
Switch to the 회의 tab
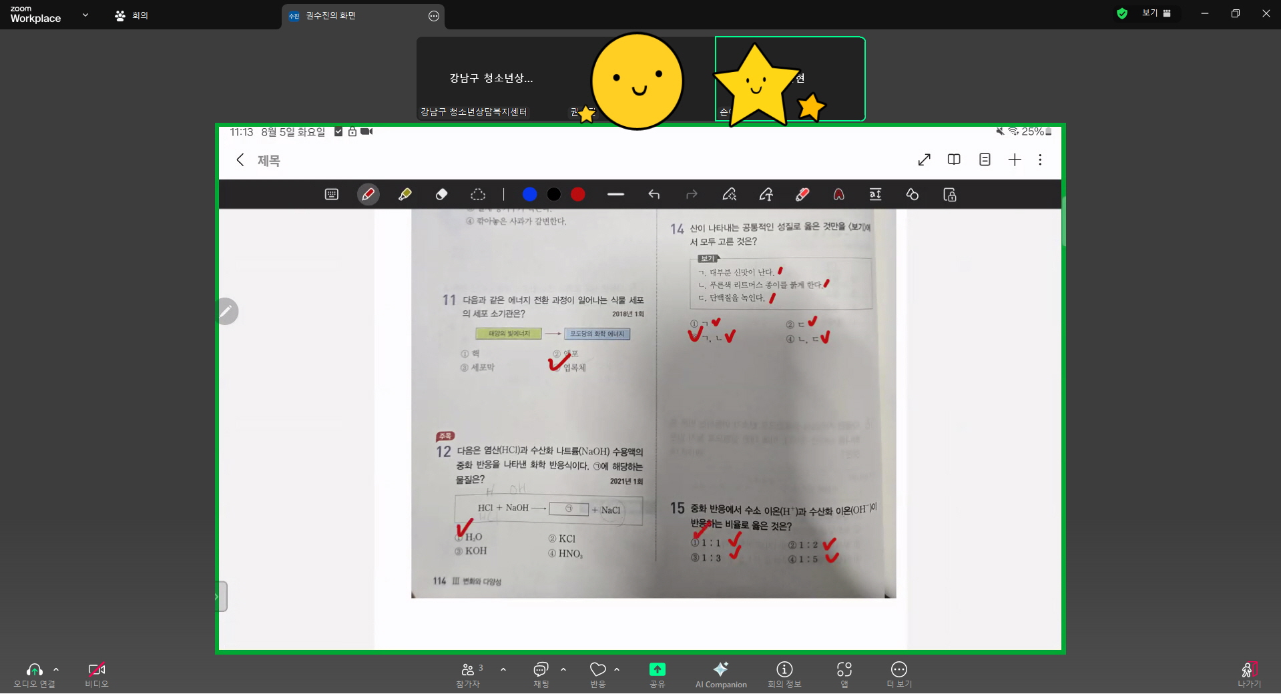point(132,15)
